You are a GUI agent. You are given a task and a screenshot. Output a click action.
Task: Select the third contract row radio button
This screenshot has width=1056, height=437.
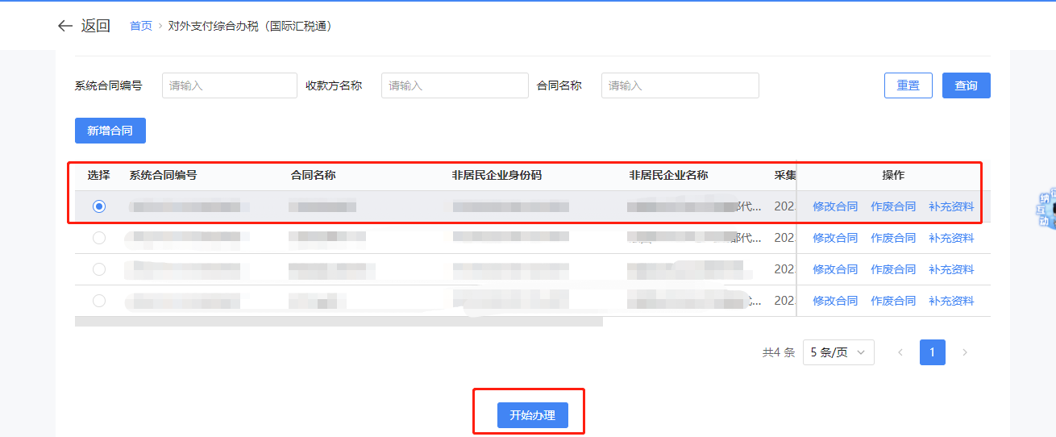tap(99, 269)
